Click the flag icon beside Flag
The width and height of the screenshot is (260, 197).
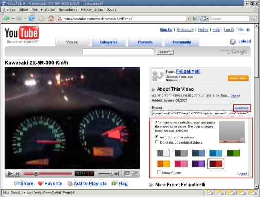[x=114, y=183]
